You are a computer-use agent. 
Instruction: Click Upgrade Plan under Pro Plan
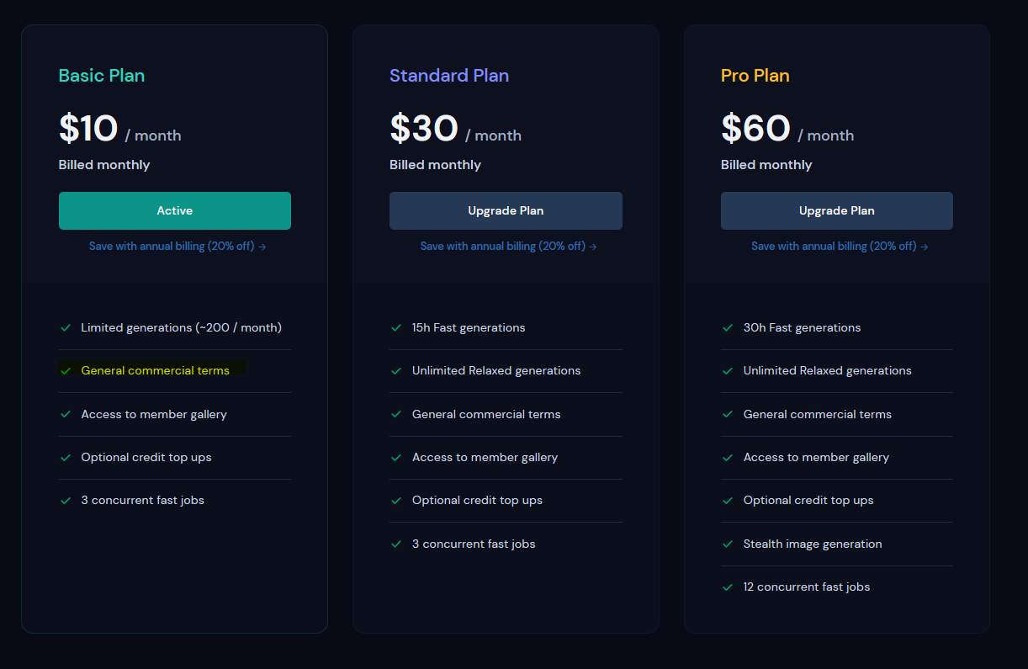[836, 210]
